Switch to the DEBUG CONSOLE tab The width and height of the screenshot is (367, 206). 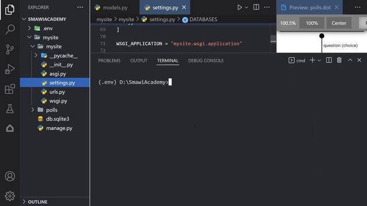(x=206, y=61)
